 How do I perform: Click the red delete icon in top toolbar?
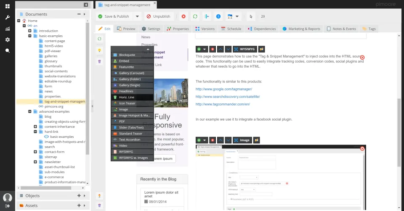click(183, 16)
